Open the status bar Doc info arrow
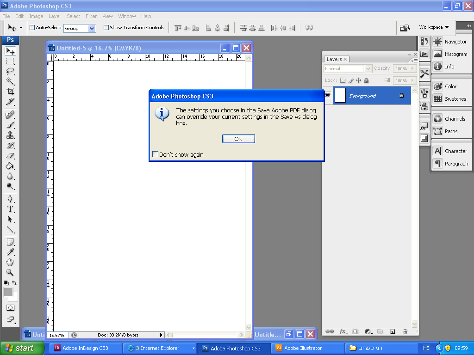 pos(161,335)
